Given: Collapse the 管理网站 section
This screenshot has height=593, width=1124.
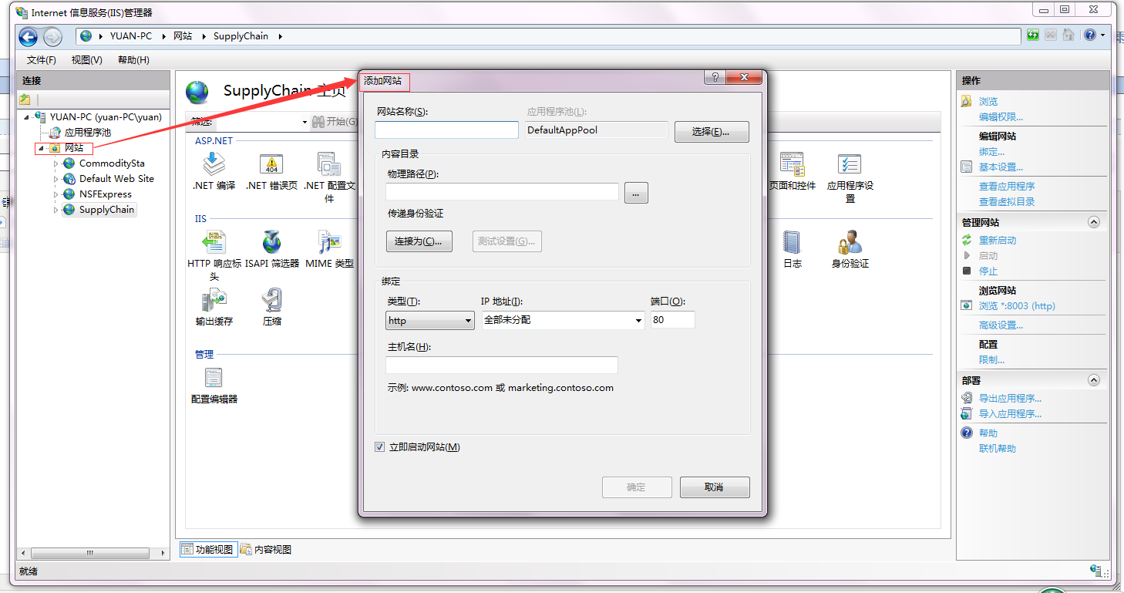Looking at the screenshot, I should click(x=1093, y=222).
